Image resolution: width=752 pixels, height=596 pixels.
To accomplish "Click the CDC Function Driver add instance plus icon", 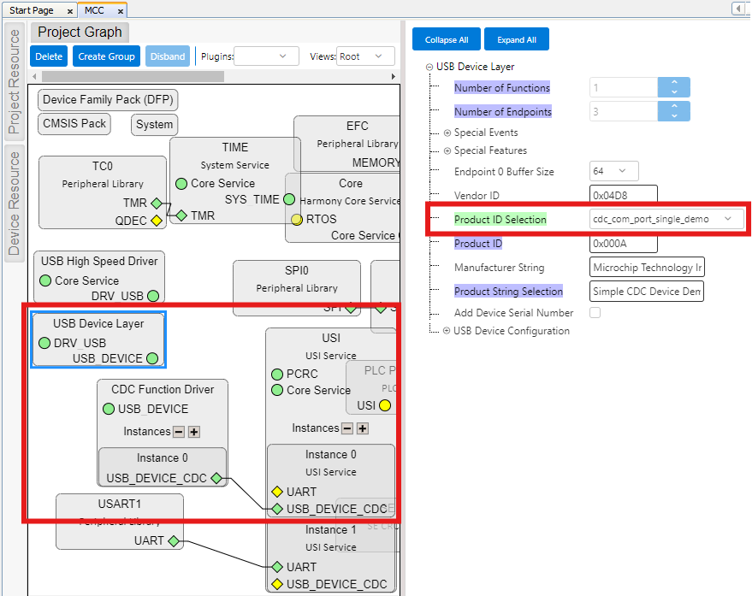I will [x=194, y=432].
